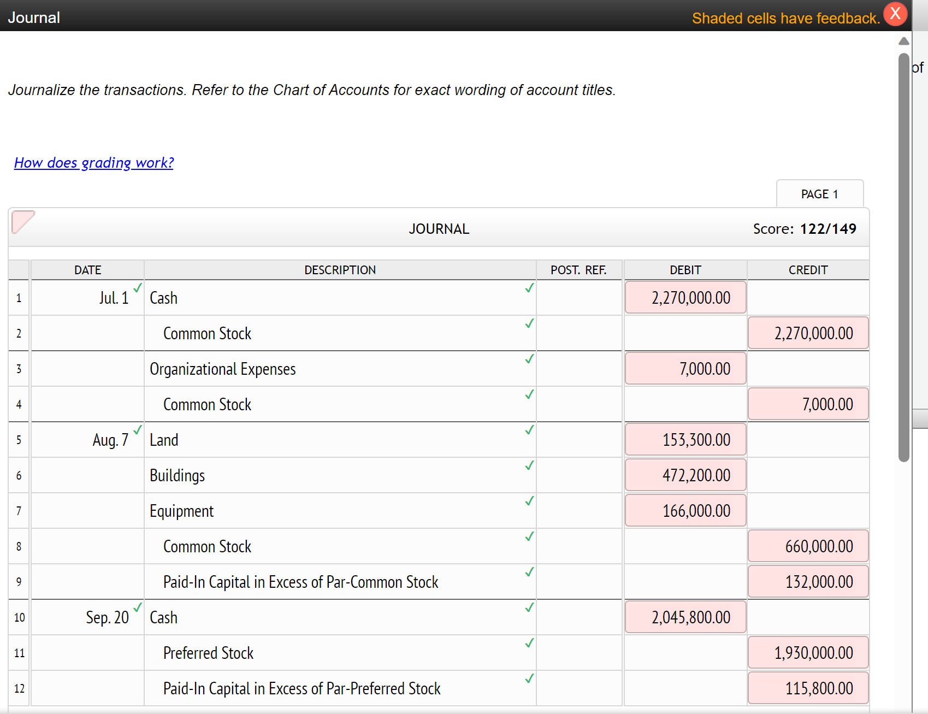Image resolution: width=928 pixels, height=714 pixels.
Task: Click the green checkmark in the Buildings row
Action: click(529, 465)
